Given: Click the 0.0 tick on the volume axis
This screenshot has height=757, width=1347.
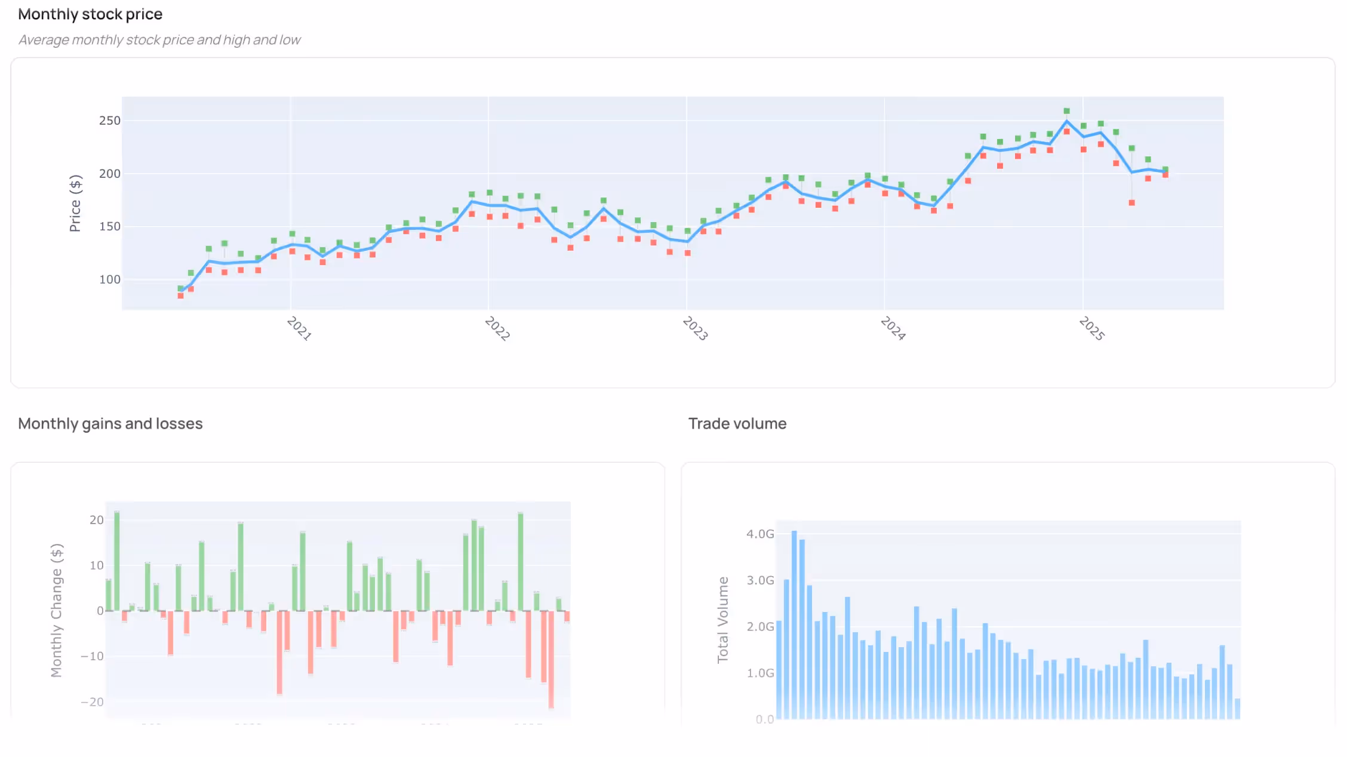Looking at the screenshot, I should point(765,719).
